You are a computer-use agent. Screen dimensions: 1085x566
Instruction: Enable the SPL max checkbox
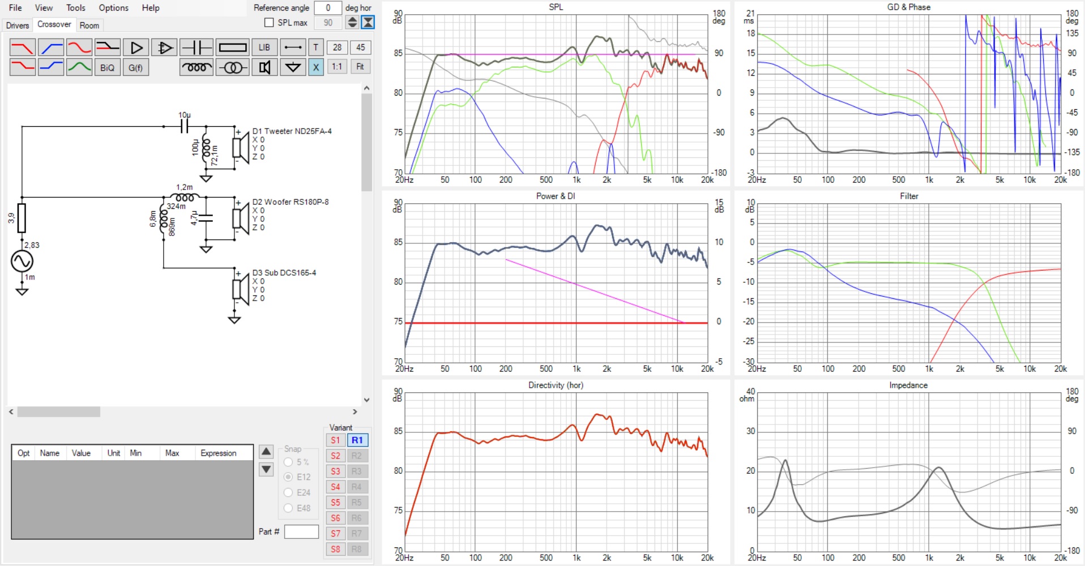coord(270,23)
